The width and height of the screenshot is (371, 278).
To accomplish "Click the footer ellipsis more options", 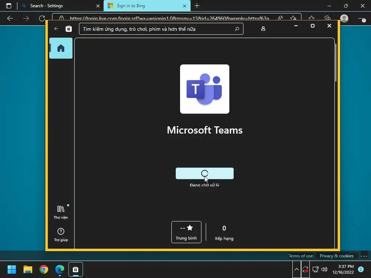I will click(x=364, y=256).
